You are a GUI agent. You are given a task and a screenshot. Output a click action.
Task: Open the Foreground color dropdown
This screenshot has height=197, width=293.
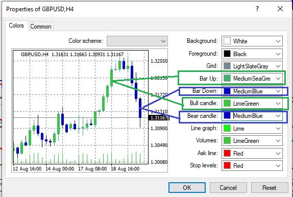(252, 54)
